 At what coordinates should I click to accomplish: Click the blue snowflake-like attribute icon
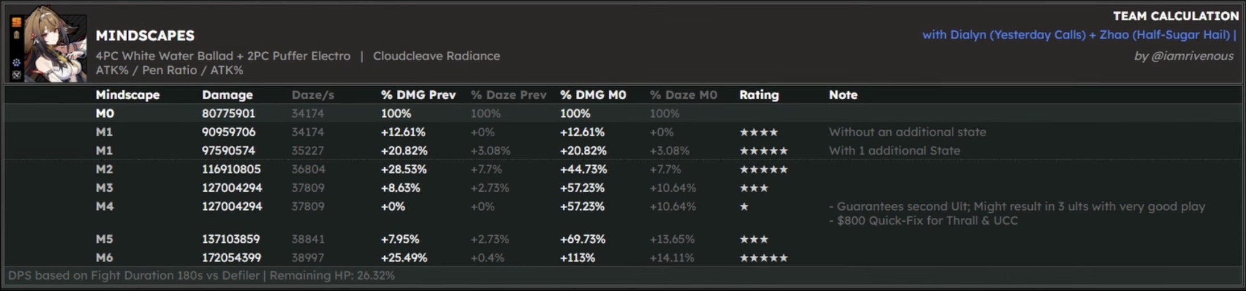pyautogui.click(x=16, y=62)
